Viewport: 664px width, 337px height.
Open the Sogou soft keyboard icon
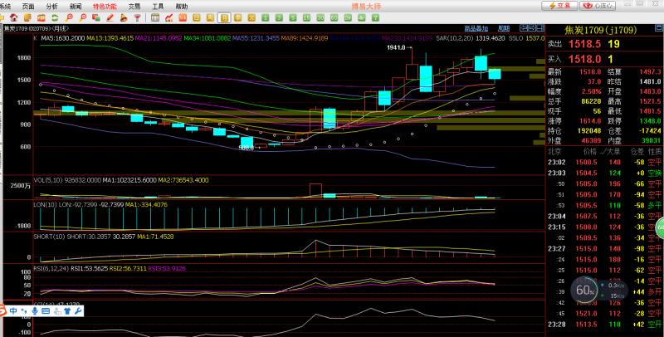point(46,311)
